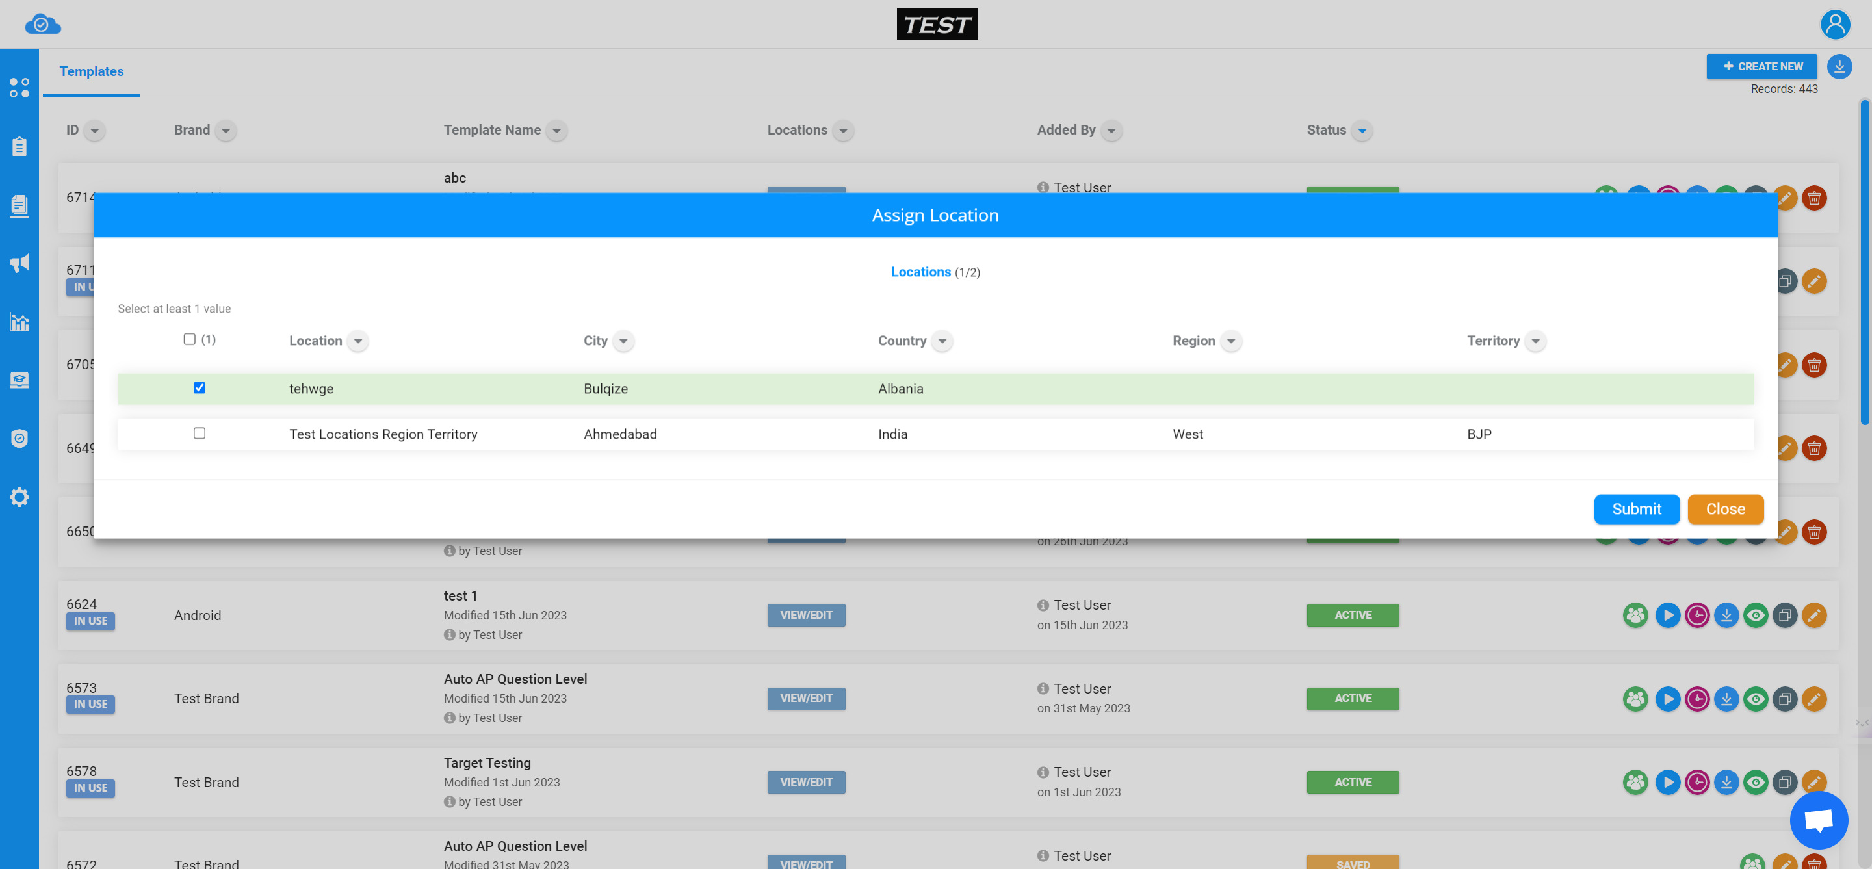Viewport: 1872px width, 869px height.
Task: Open the Added By column filter dropdown
Action: coord(1111,131)
